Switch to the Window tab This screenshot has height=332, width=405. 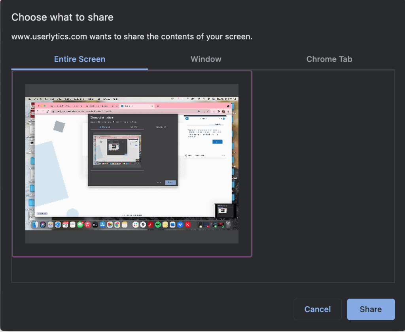click(206, 58)
